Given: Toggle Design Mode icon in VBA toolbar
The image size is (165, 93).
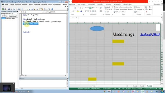Looking at the screenshot, I should pyautogui.click(x=34, y=9).
